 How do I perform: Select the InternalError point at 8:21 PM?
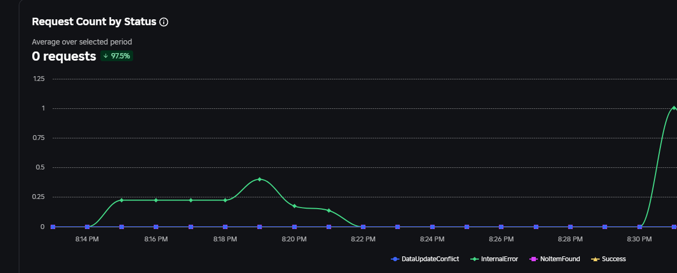[x=329, y=210]
